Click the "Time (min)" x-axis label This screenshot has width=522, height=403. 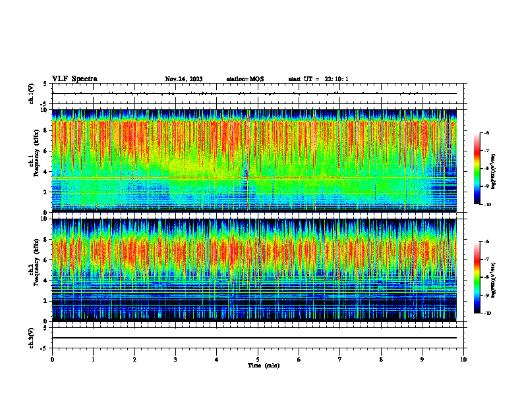[x=264, y=365]
